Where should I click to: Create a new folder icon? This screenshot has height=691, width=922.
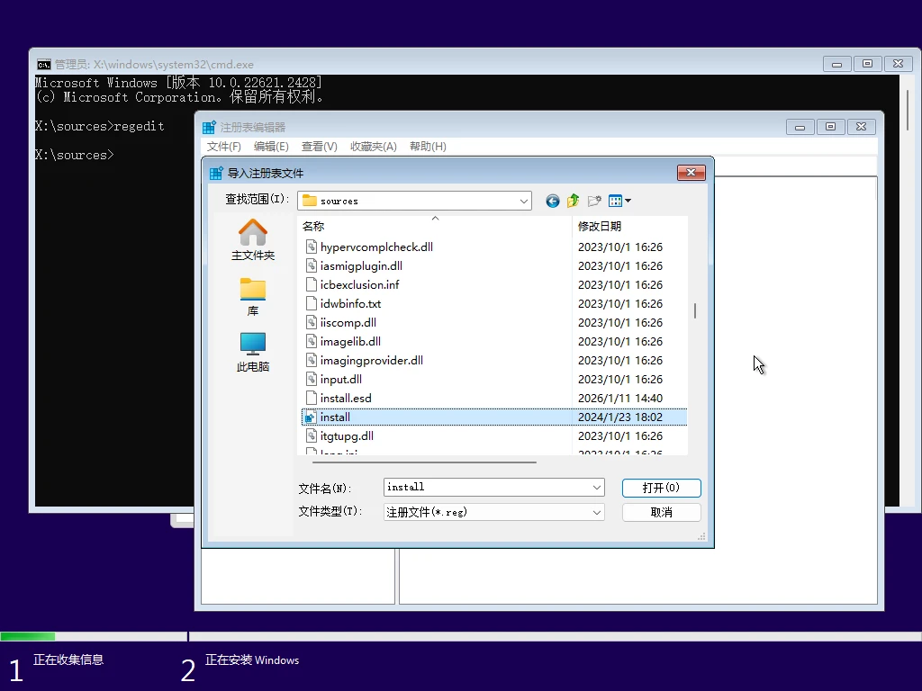click(x=594, y=201)
